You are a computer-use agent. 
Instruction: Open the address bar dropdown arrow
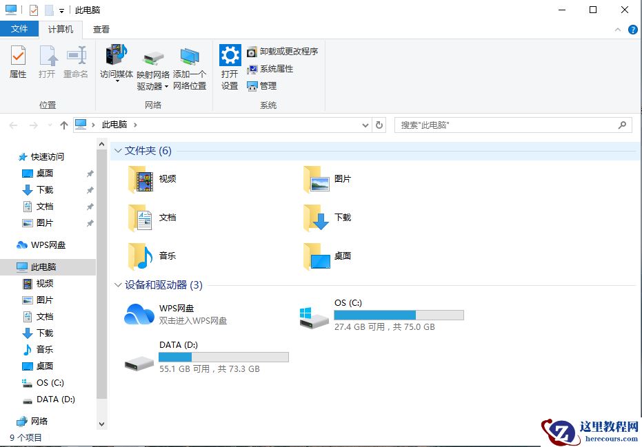point(365,125)
